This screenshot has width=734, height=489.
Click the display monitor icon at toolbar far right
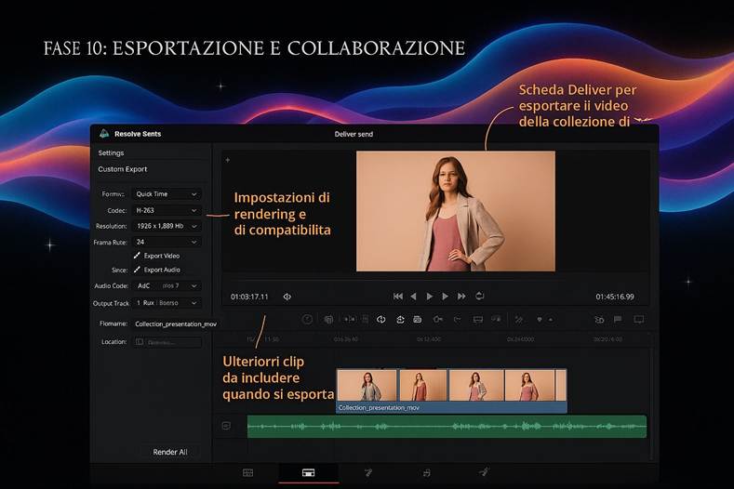[x=638, y=319]
